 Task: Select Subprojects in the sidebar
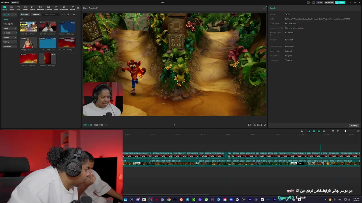pos(8,24)
